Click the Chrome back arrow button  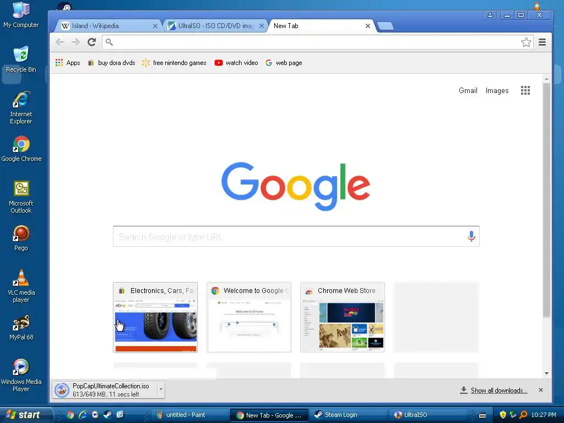tap(59, 42)
